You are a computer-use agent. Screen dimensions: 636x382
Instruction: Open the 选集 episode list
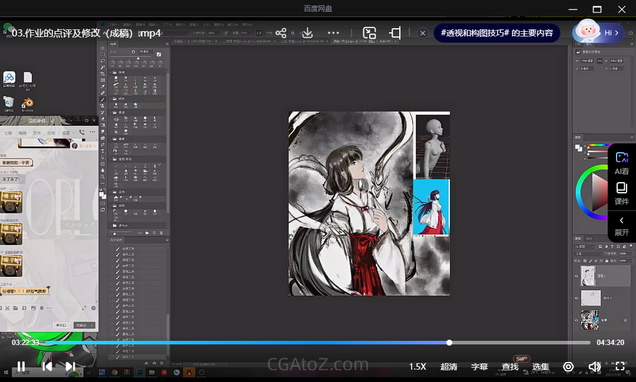540,366
